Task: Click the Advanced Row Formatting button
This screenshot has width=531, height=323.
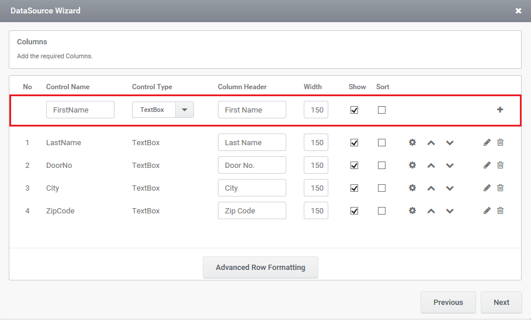Action: tap(261, 268)
